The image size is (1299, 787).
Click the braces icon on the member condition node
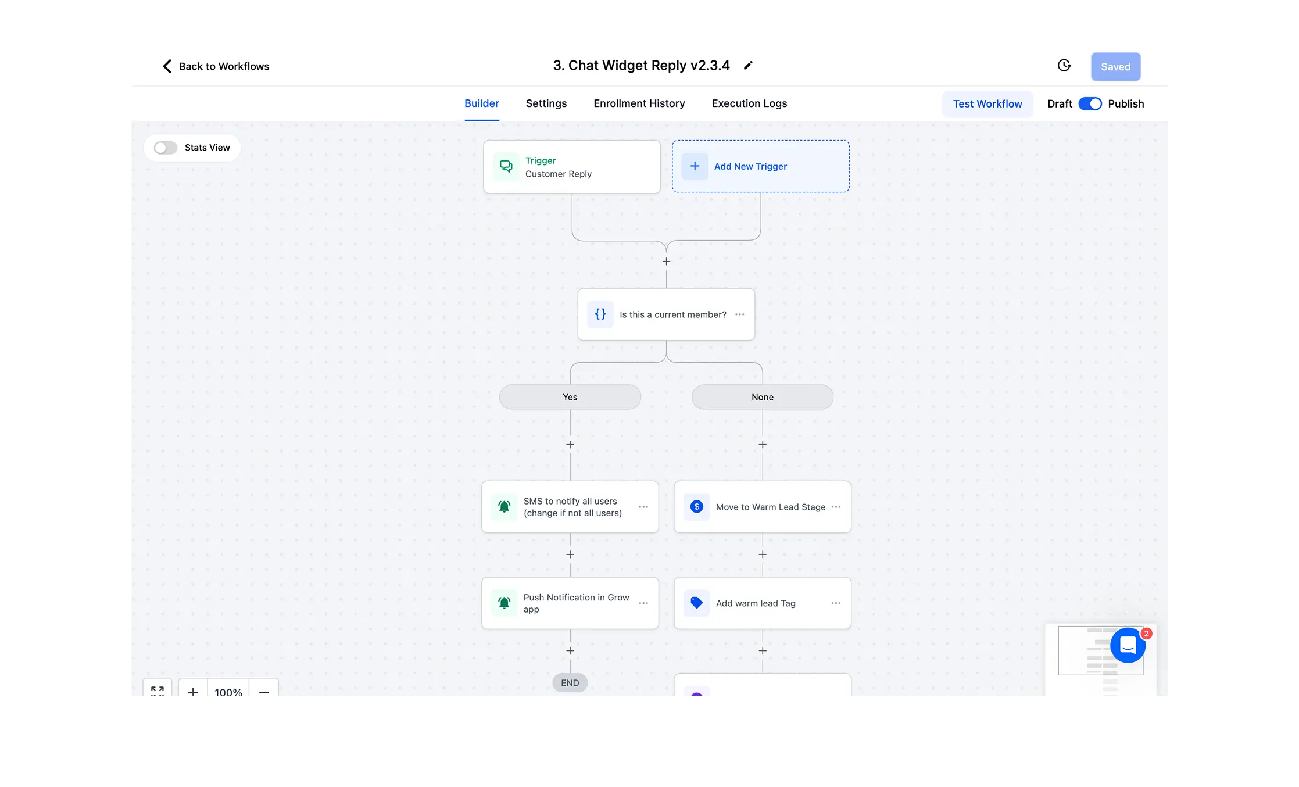[600, 314]
